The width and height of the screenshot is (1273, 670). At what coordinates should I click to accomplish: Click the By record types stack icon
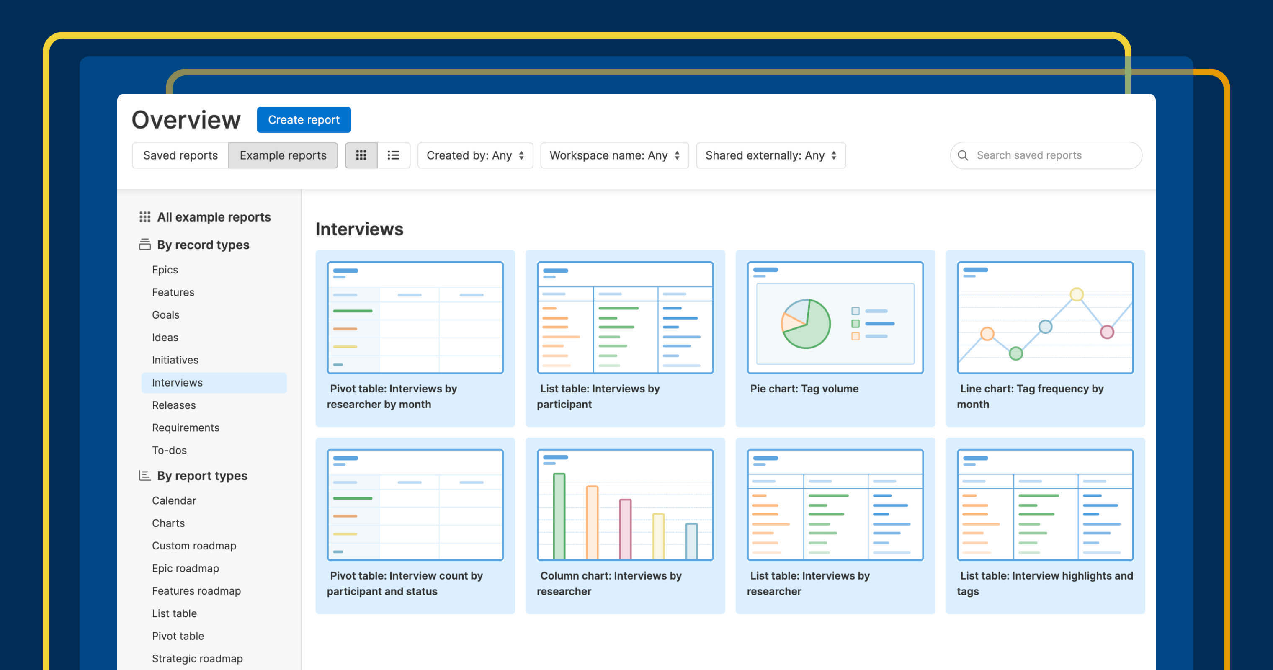point(145,244)
